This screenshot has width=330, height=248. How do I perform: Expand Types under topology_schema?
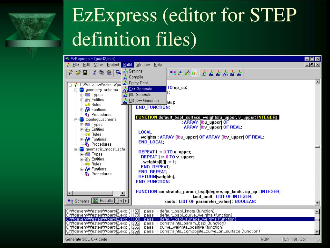pyautogui.click(x=82, y=125)
